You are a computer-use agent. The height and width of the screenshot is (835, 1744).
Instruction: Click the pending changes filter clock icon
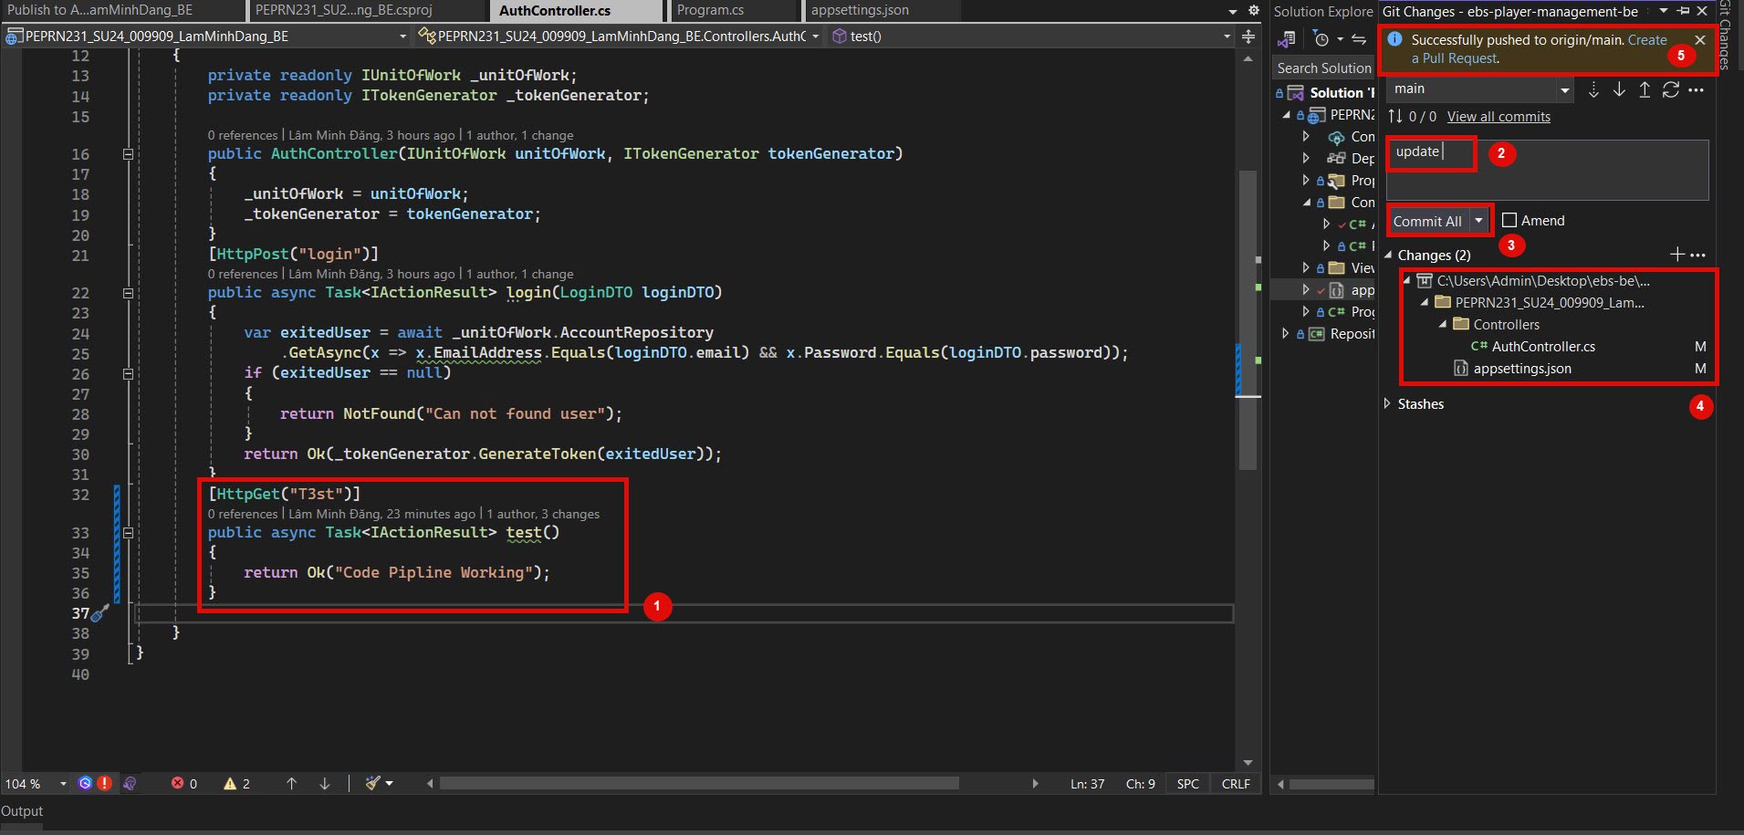pos(1321,39)
